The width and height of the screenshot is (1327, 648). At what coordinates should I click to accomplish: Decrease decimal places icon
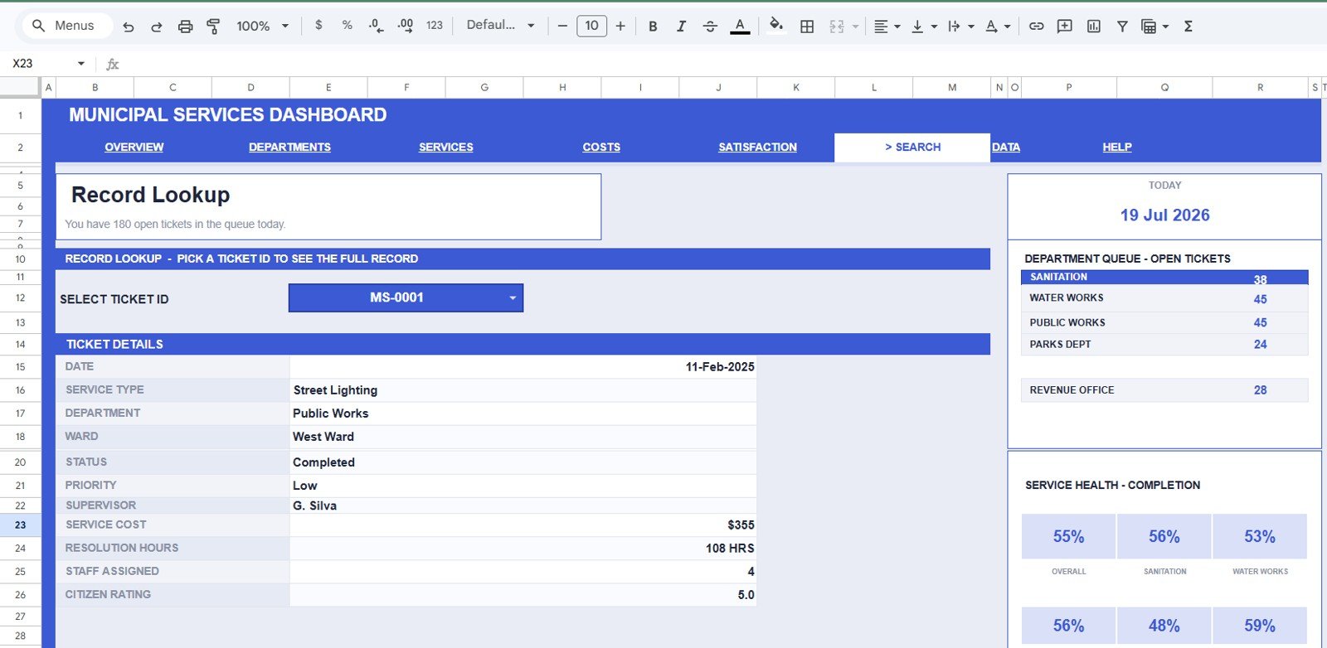point(376,26)
